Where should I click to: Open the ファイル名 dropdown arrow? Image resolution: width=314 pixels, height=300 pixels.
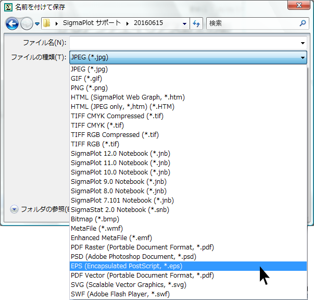tap(303, 43)
